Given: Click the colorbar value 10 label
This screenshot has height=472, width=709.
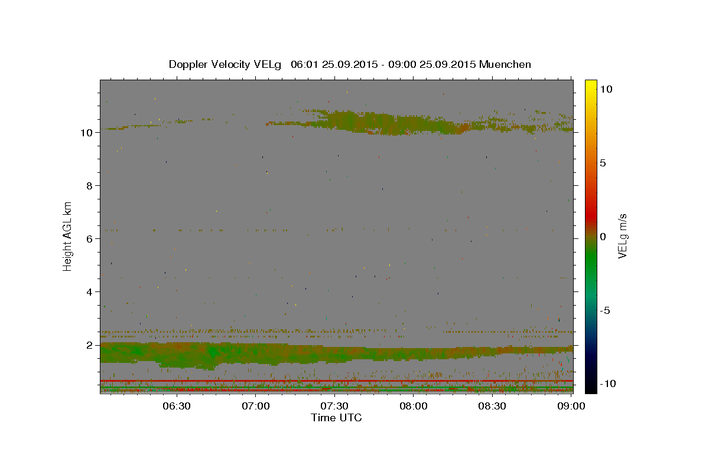Looking at the screenshot, I should coord(606,89).
